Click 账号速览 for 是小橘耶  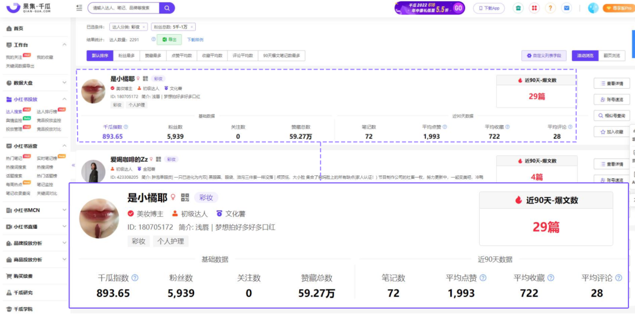tap(611, 99)
